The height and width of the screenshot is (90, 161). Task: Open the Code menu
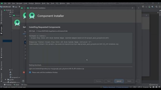coord(25,3)
